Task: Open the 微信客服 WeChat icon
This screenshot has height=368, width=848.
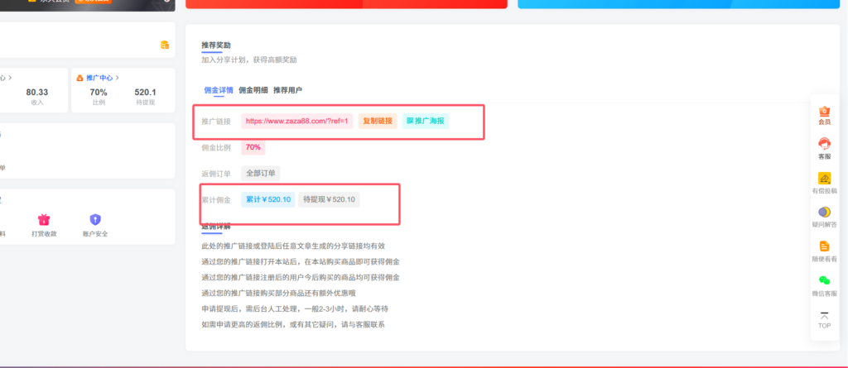Action: 824,280
